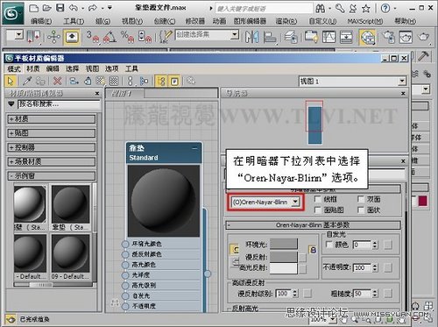Click the Save File floppy icon
The width and height of the screenshot is (438, 327).
pos(60,8)
